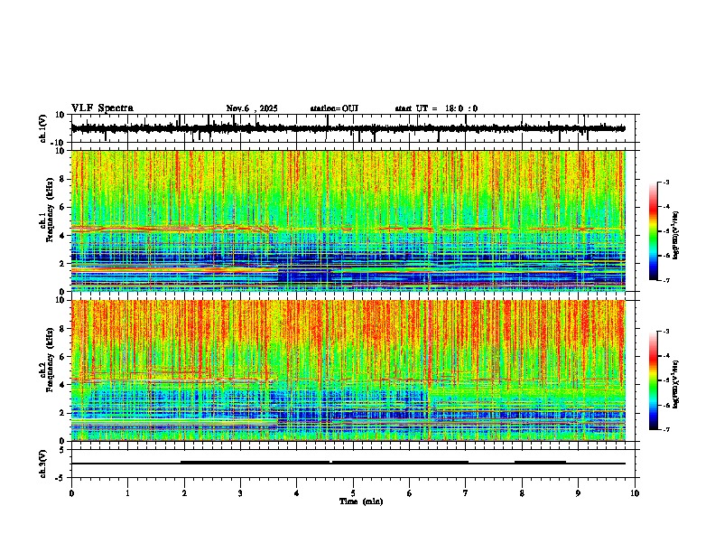Click the "station=OUI" header label
The image size is (715, 553).
click(x=334, y=108)
